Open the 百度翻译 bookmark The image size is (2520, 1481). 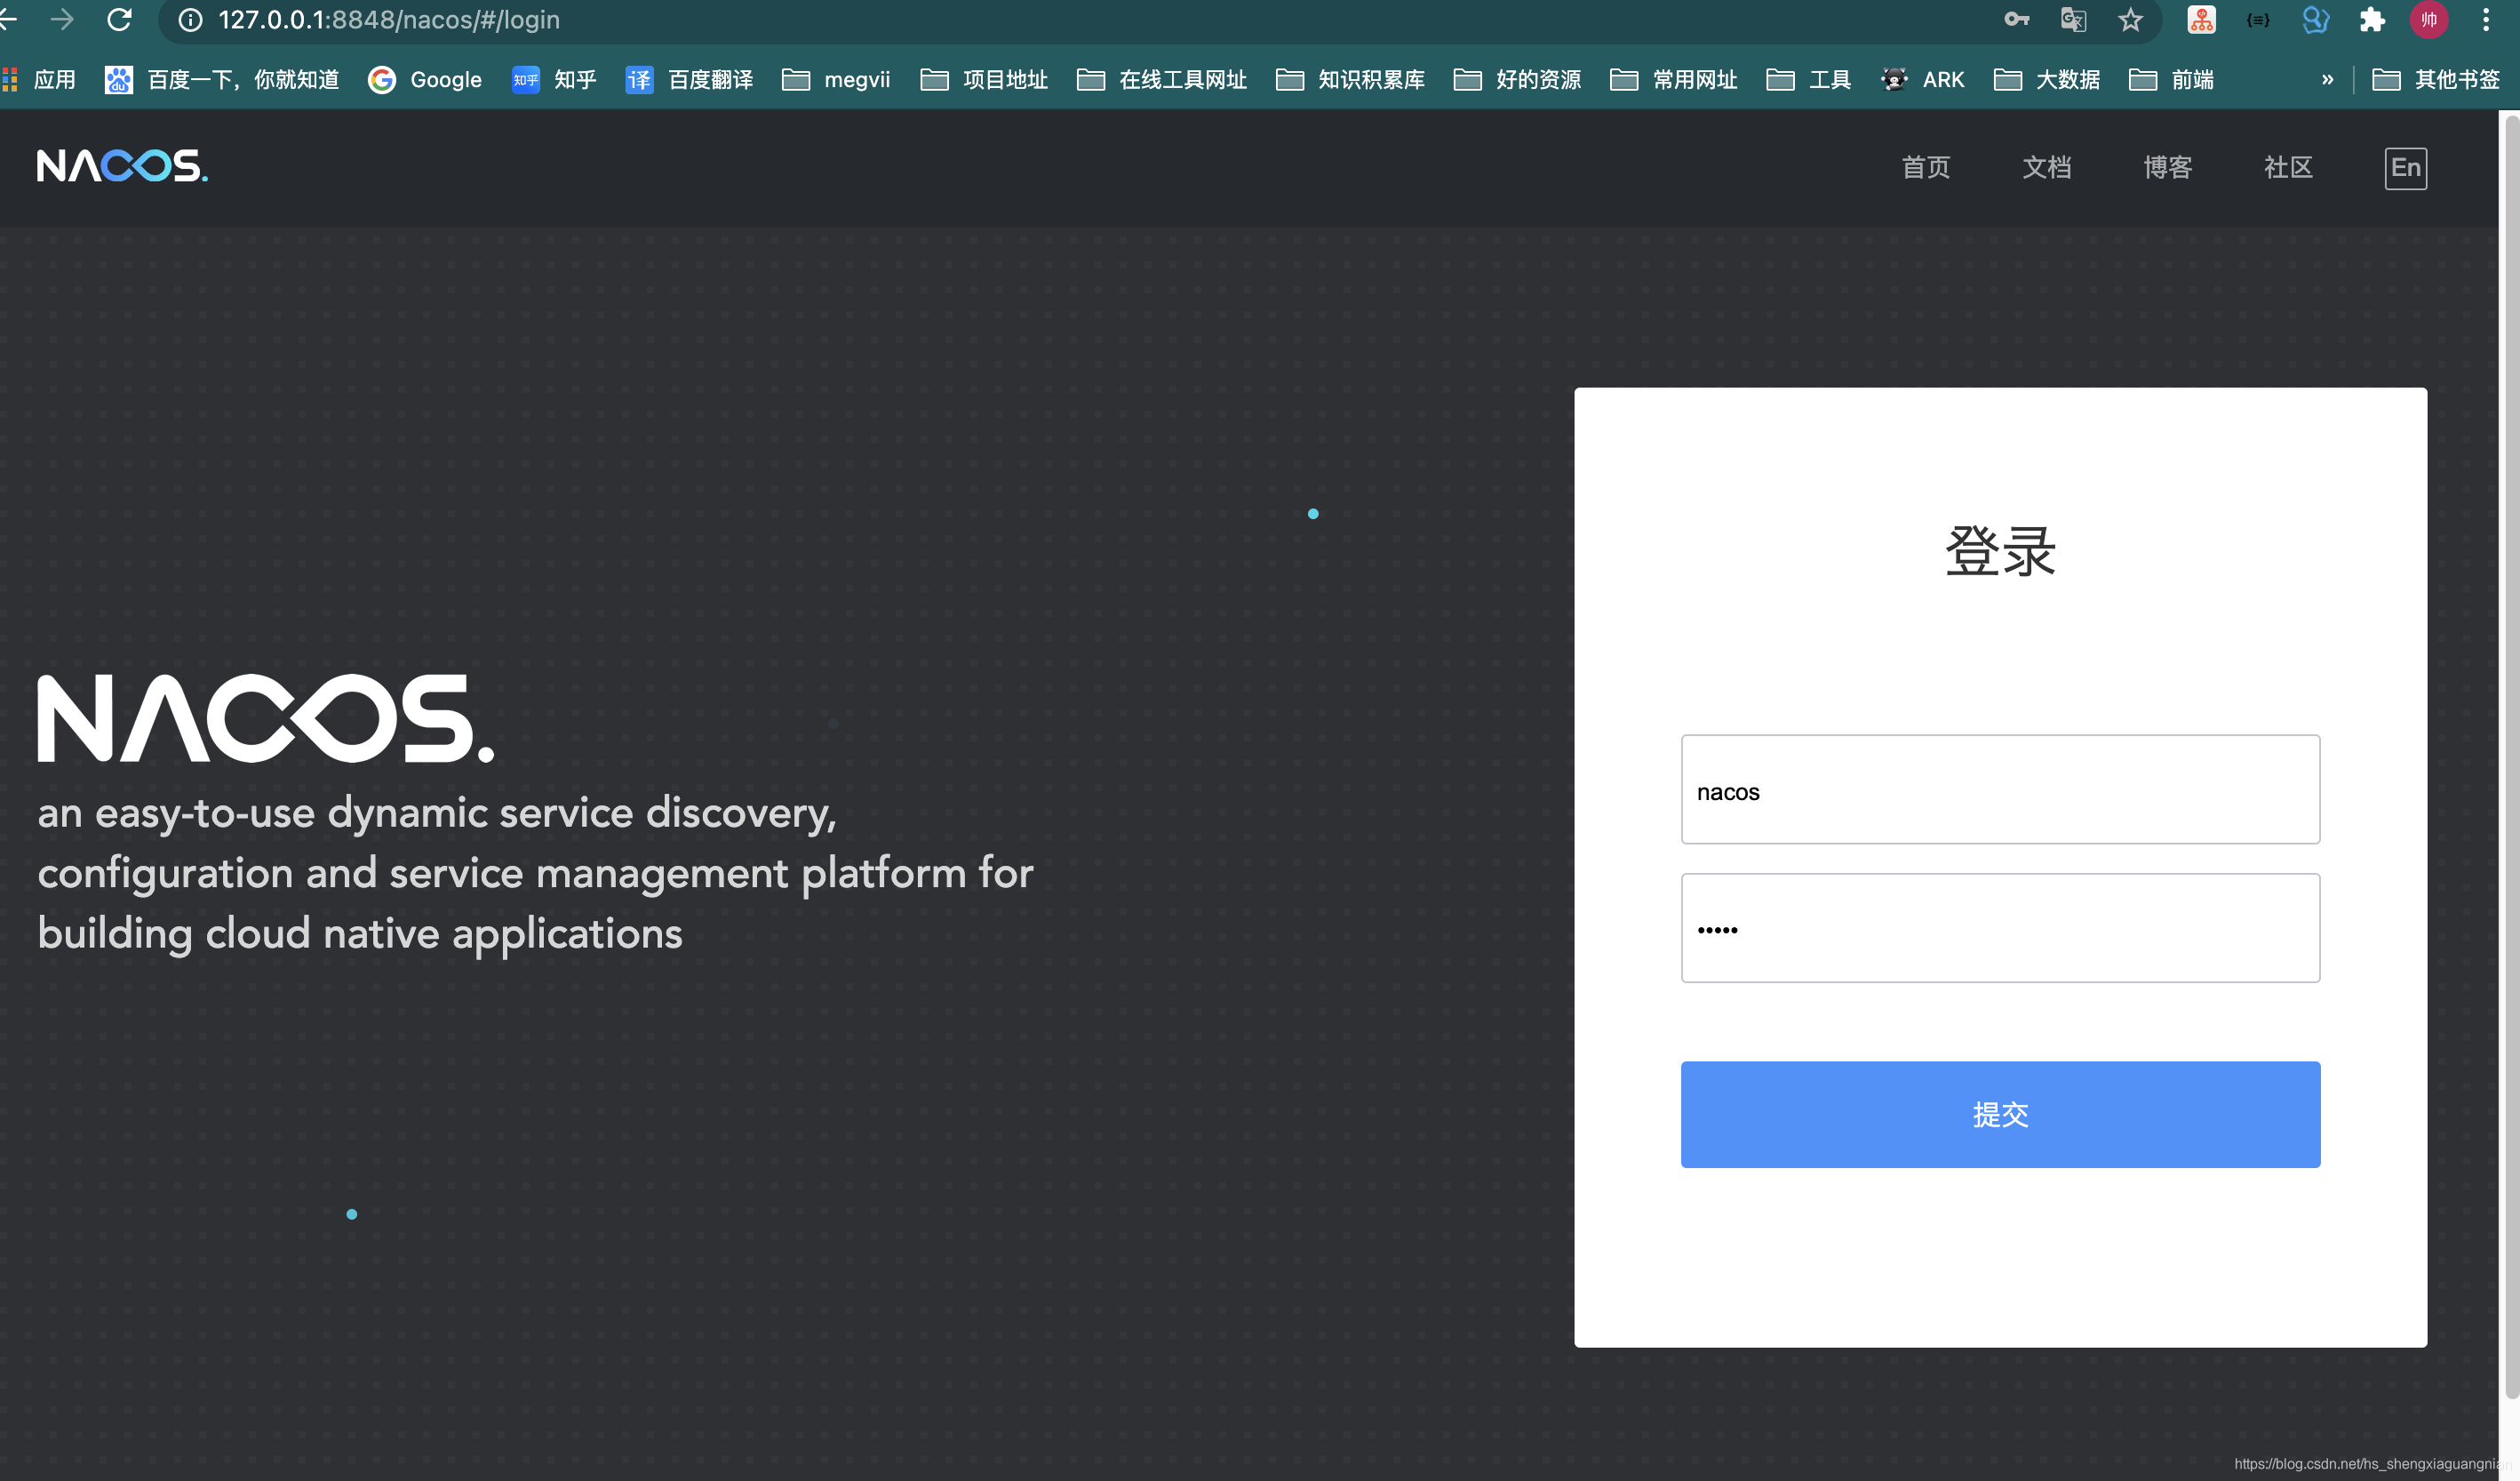pos(689,79)
